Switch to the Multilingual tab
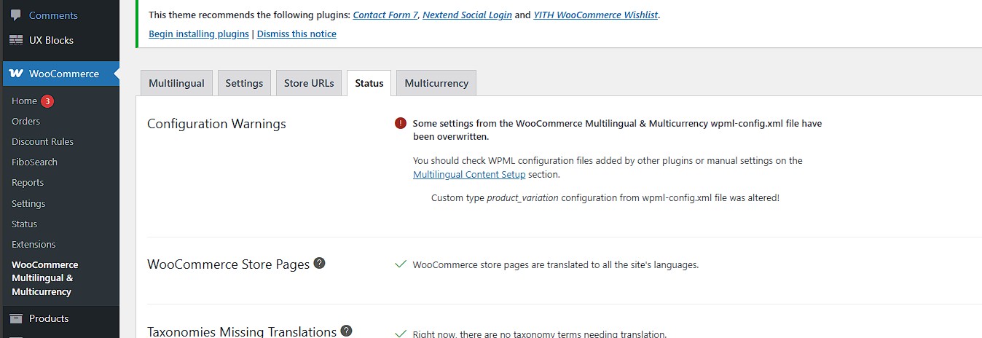 pos(176,83)
